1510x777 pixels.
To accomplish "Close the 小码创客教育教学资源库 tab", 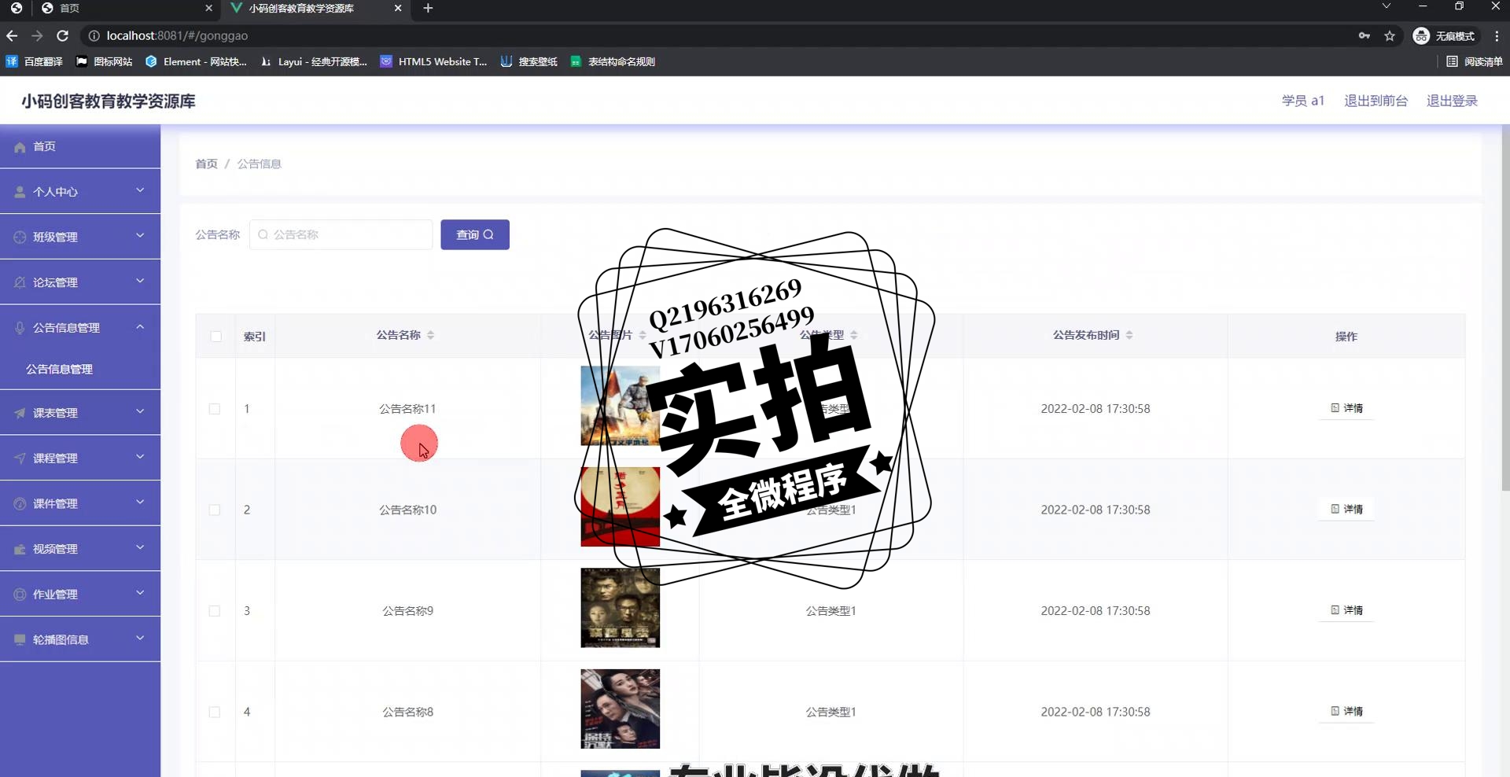I will (x=398, y=8).
